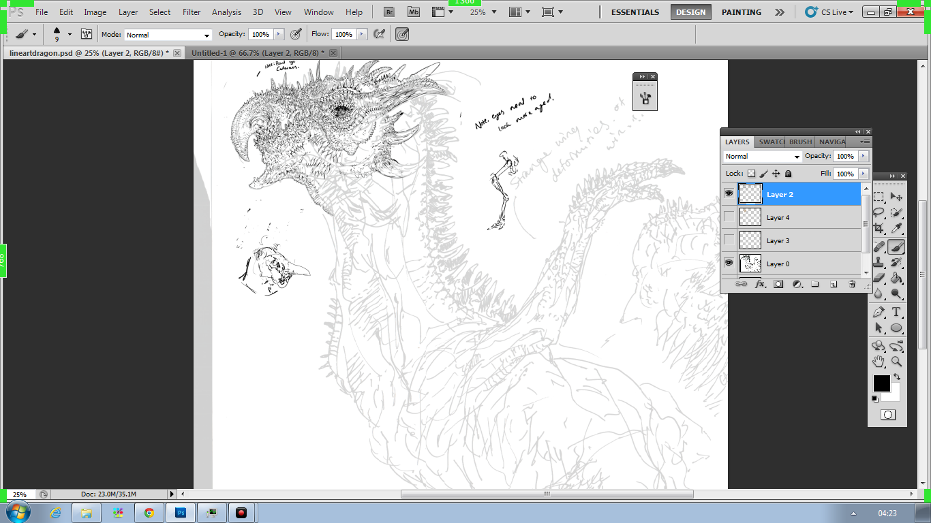Hide Layer 0 with its eye icon
This screenshot has height=523, width=931.
[x=729, y=264]
